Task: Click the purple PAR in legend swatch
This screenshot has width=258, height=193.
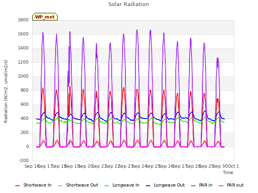Action: pos(193,186)
